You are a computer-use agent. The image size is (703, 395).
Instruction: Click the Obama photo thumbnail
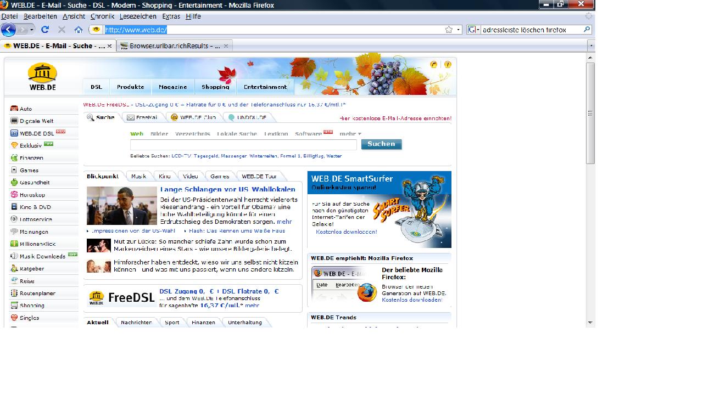click(x=122, y=206)
